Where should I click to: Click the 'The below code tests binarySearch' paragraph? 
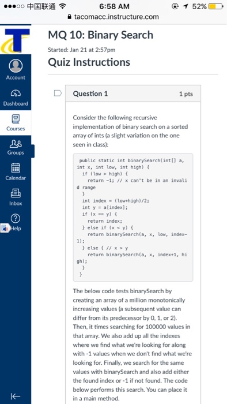132,345
